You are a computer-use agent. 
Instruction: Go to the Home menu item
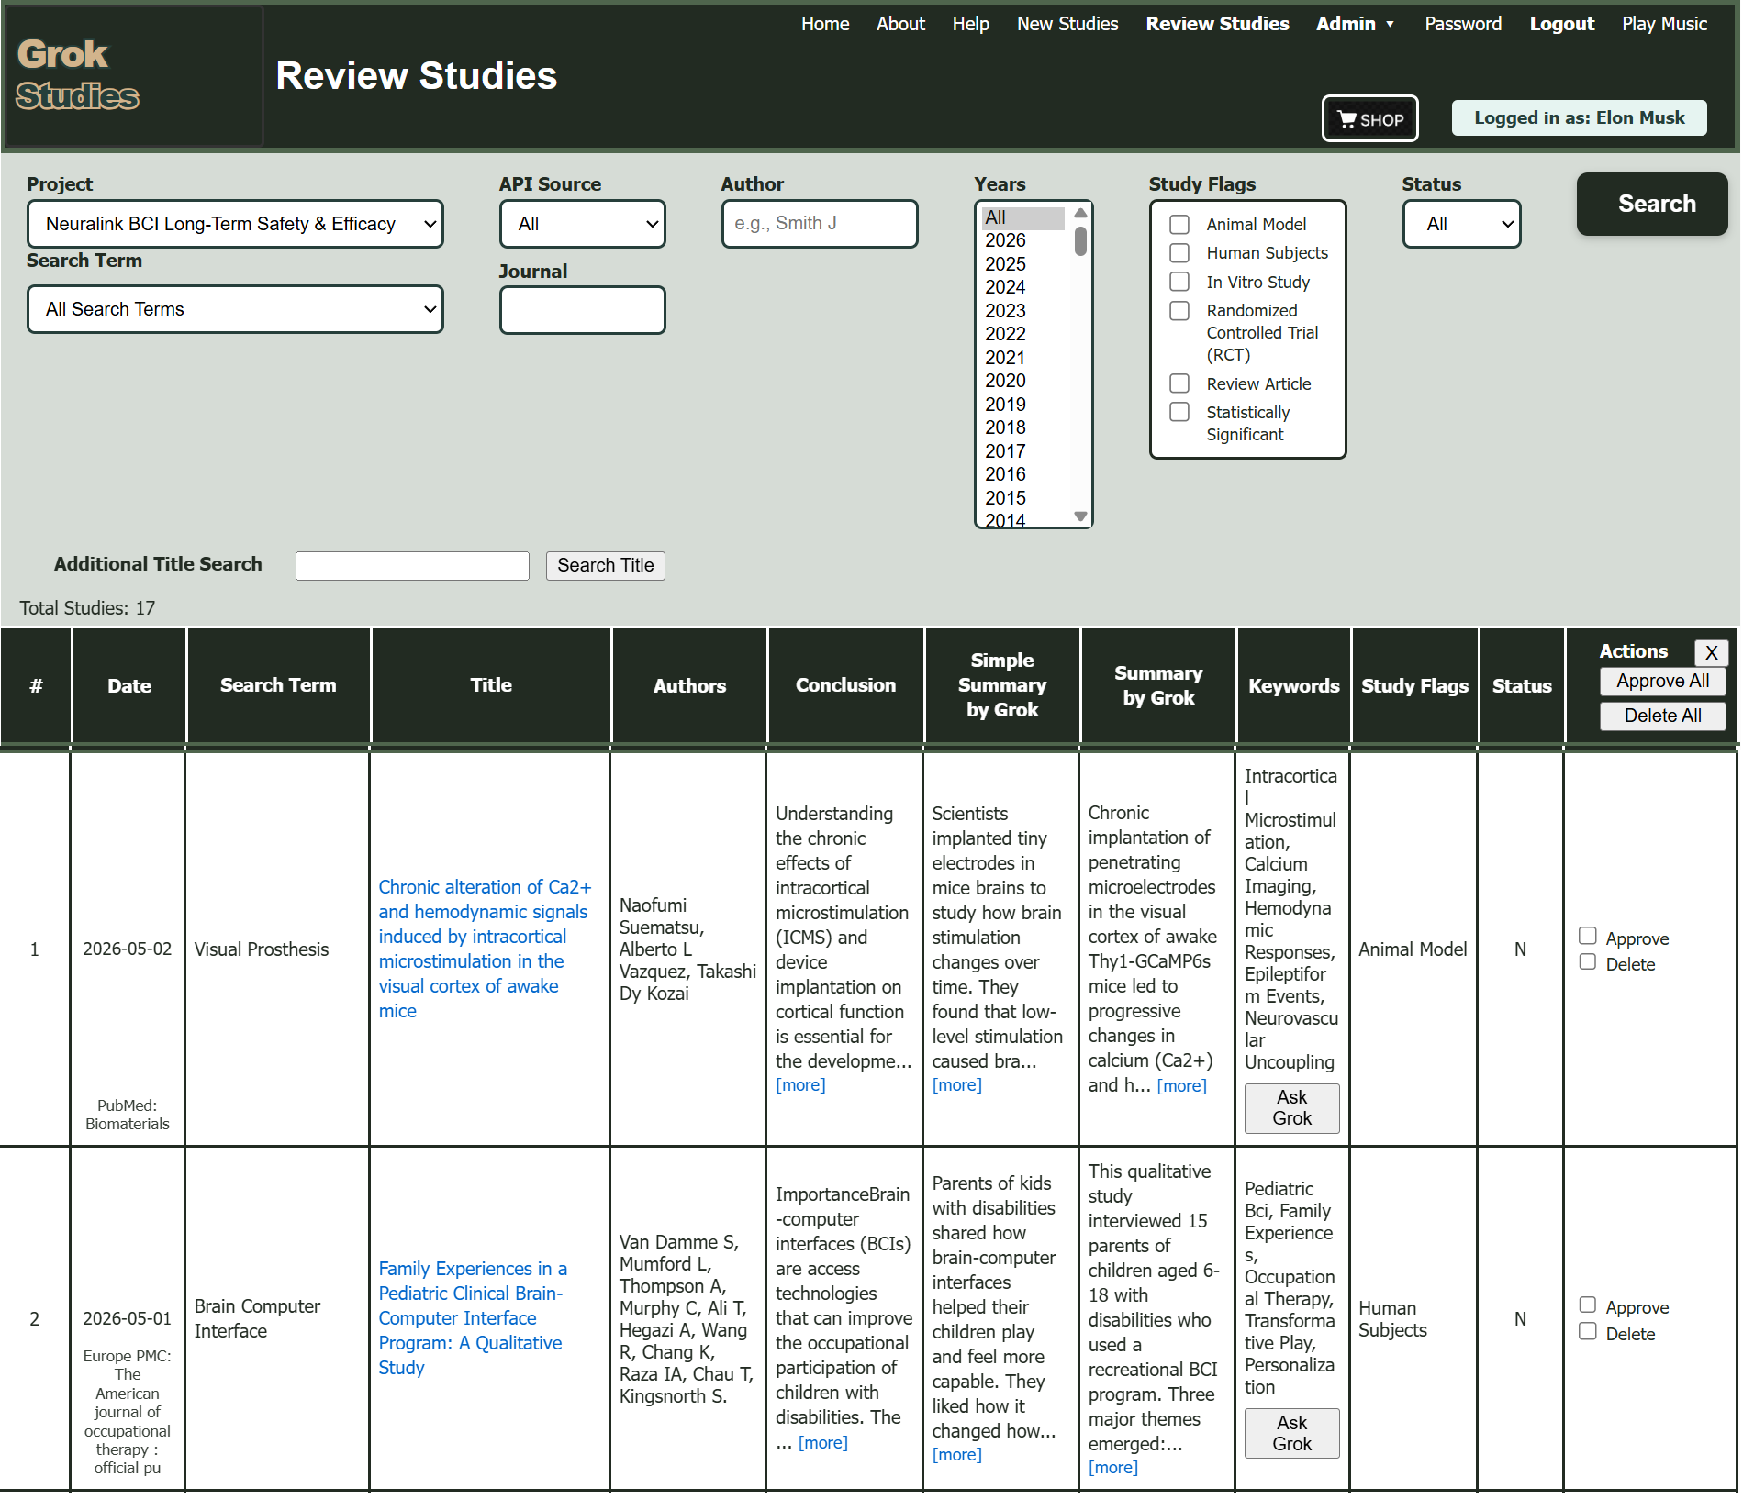tap(825, 24)
